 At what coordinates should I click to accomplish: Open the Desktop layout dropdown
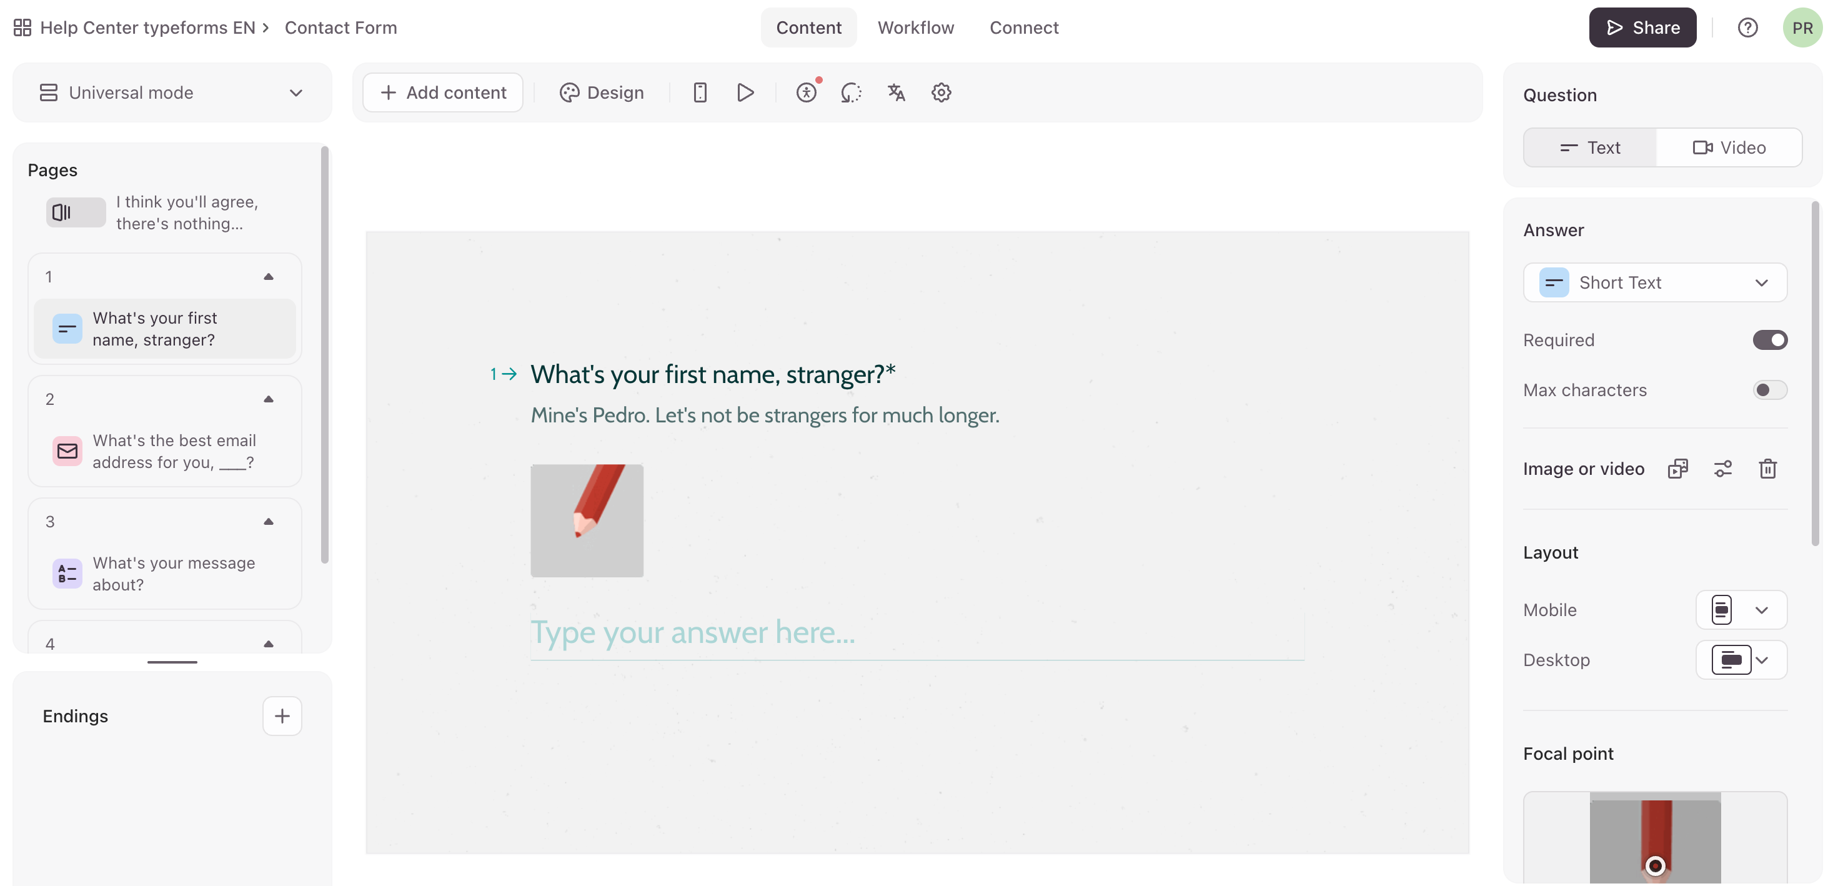[x=1741, y=660]
